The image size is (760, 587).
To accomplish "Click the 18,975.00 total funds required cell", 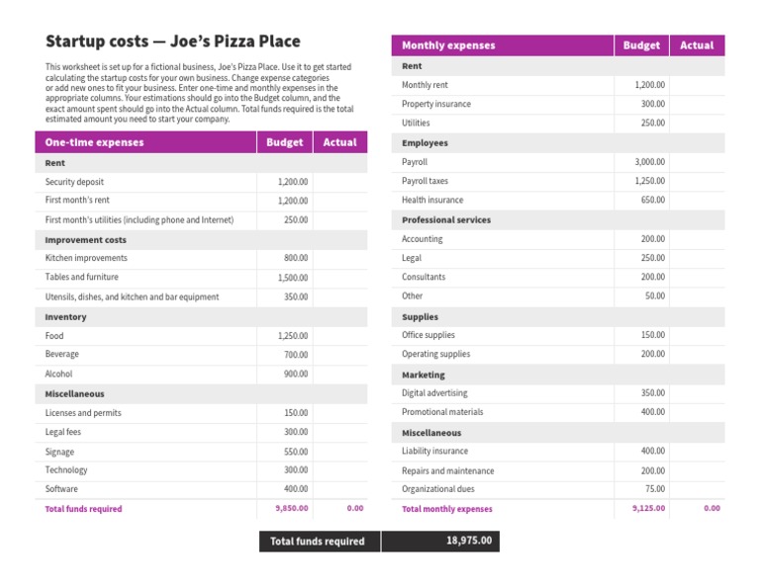I will (x=469, y=541).
